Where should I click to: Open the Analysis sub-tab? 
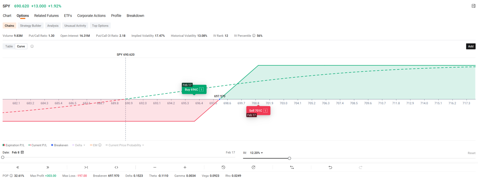click(53, 26)
